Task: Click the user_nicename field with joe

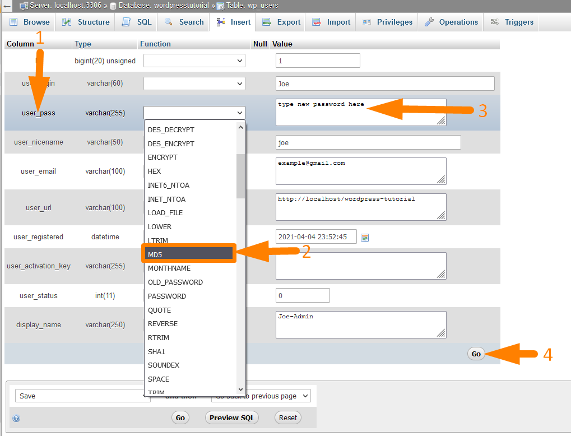Action: coord(368,142)
